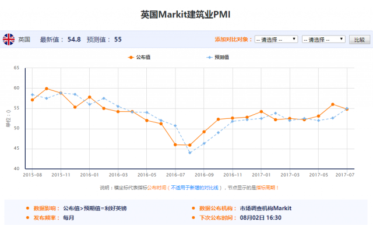
Task: Click the 2017-05 x-axis label
Action: [x=319, y=175]
